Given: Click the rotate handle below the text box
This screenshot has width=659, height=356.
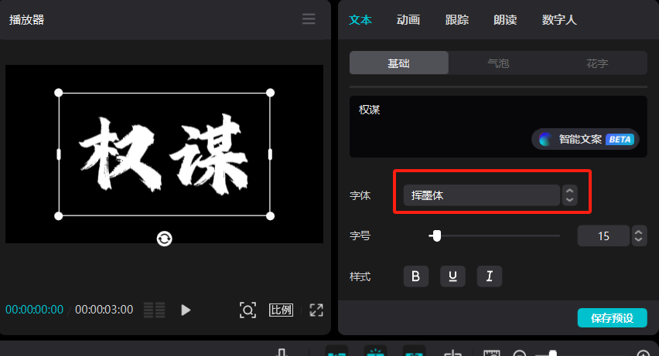Looking at the screenshot, I should tap(164, 239).
